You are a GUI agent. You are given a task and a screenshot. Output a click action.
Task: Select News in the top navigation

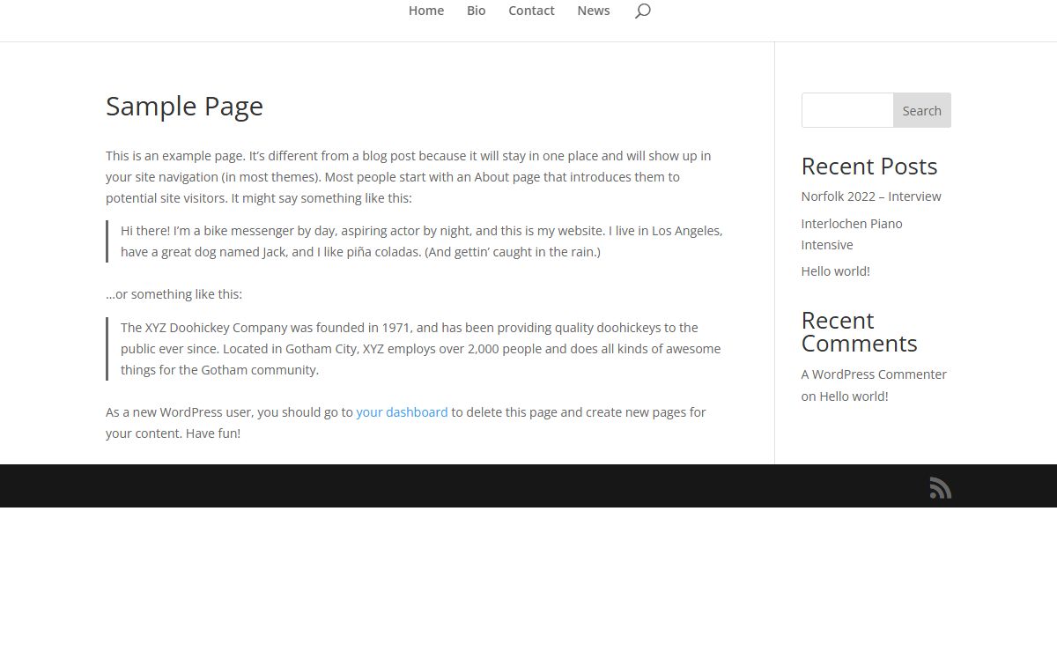coord(594,11)
